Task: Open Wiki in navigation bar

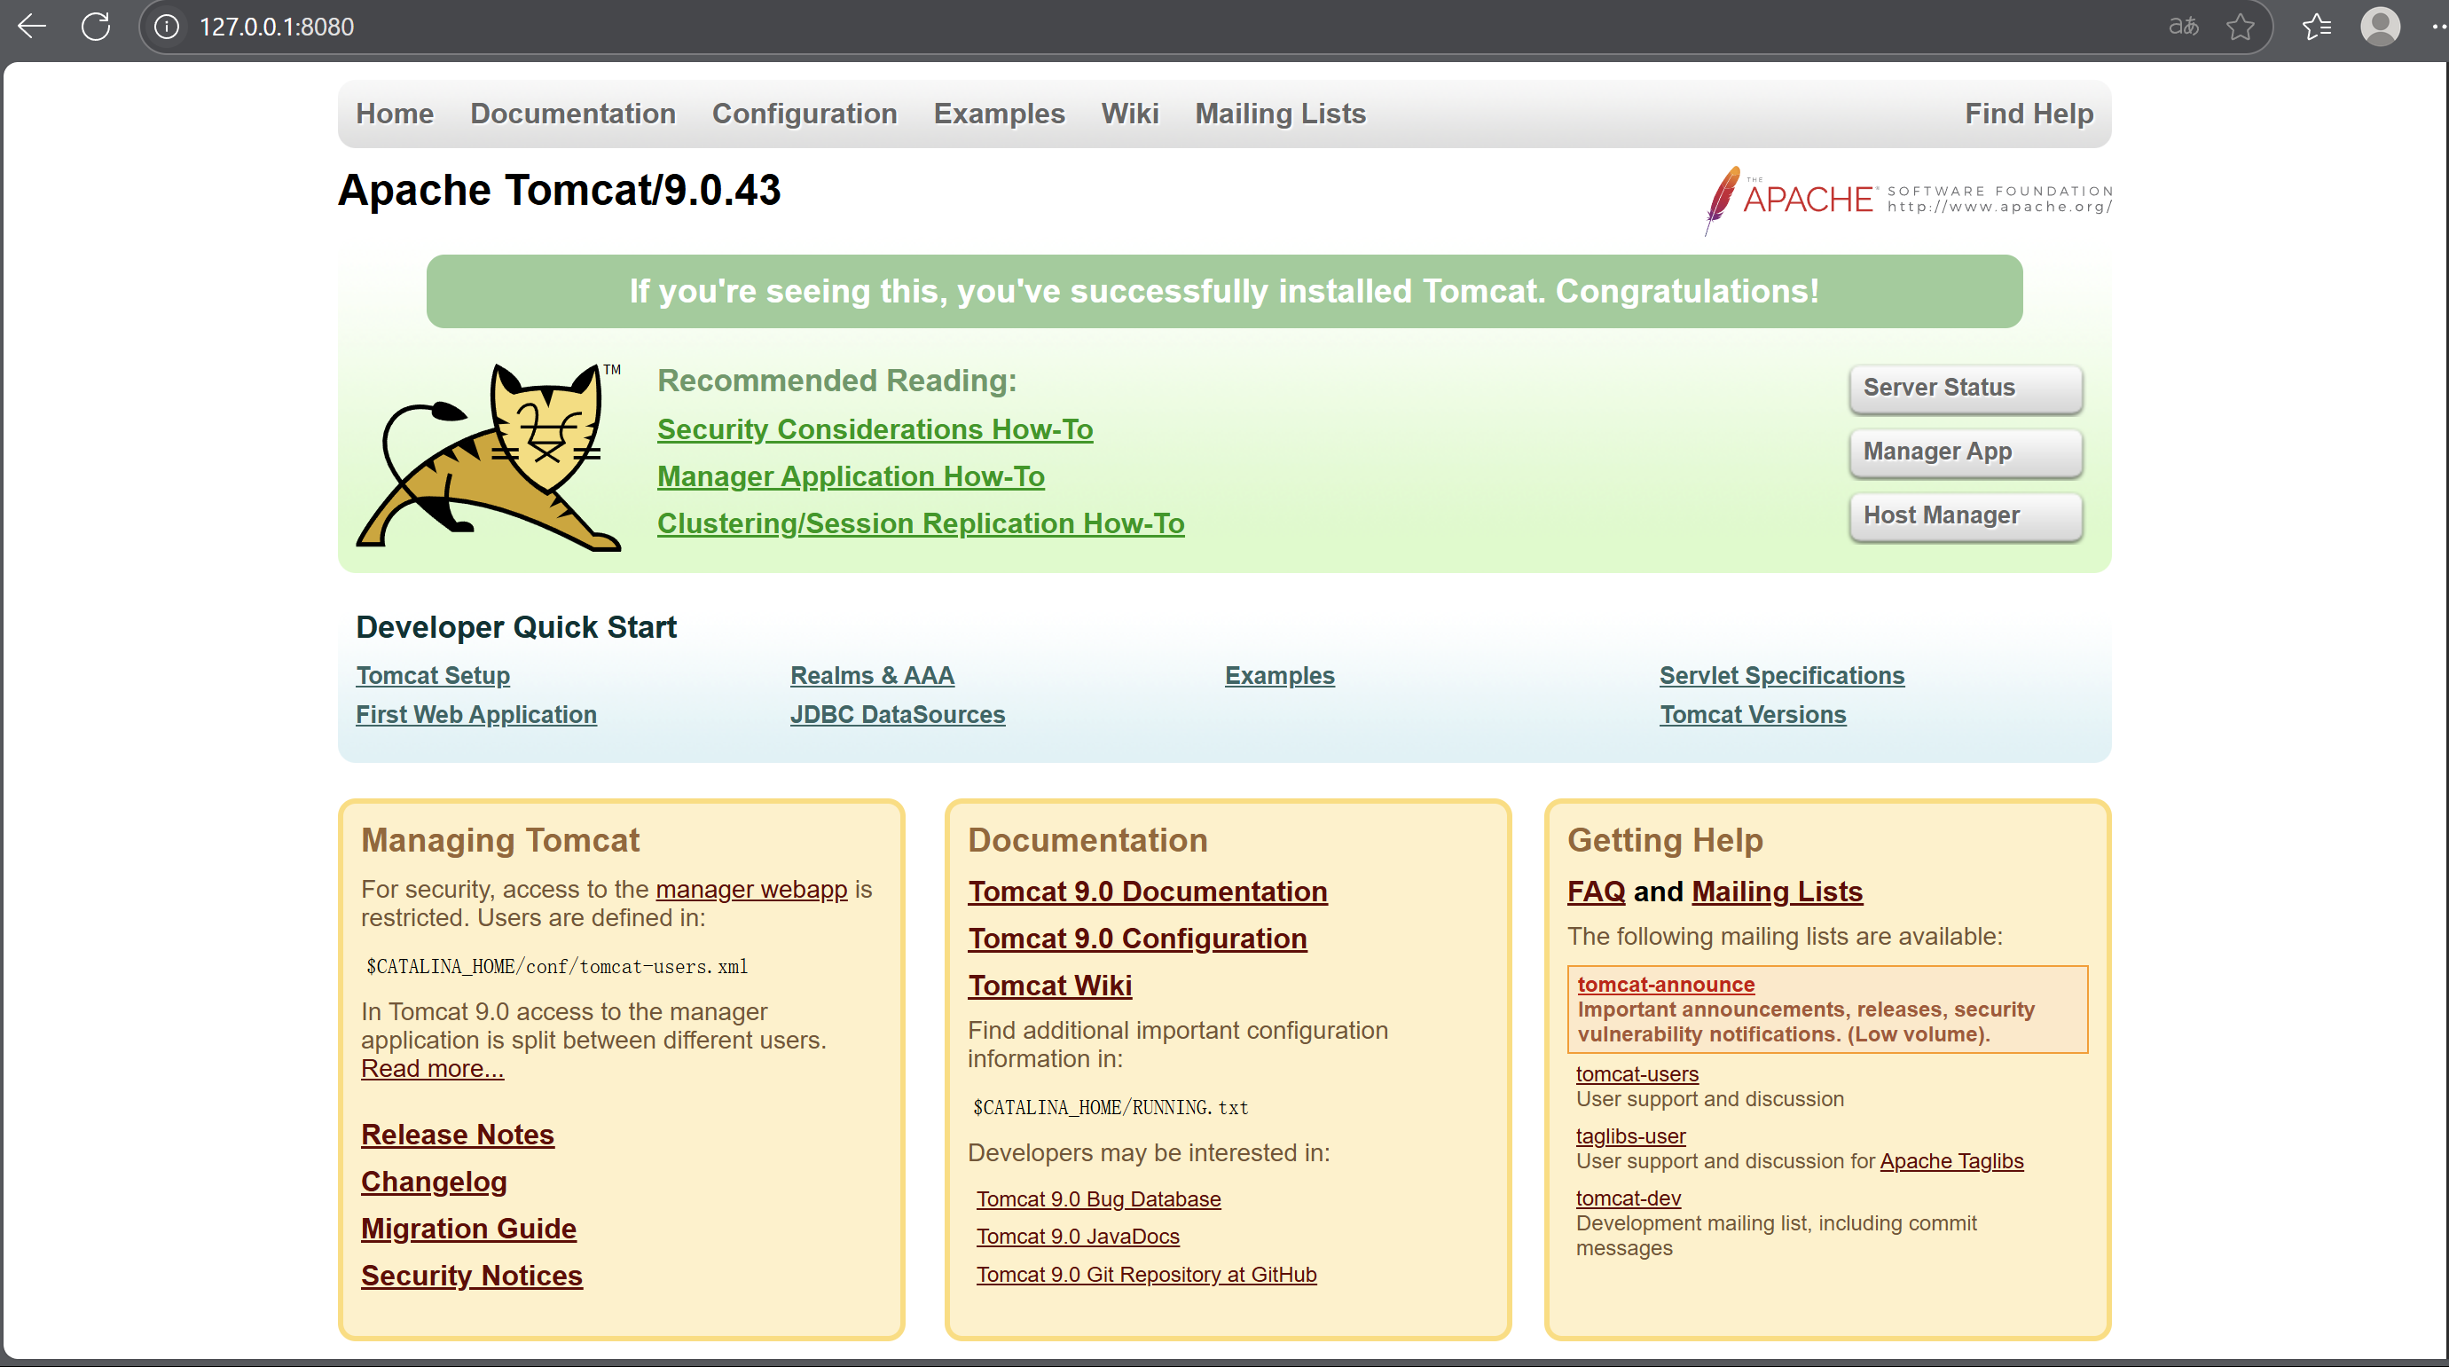Action: tap(1129, 114)
